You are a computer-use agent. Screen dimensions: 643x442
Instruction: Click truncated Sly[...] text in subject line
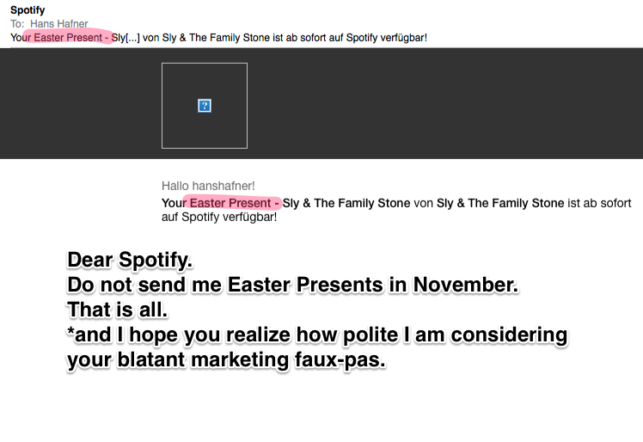coord(126,38)
